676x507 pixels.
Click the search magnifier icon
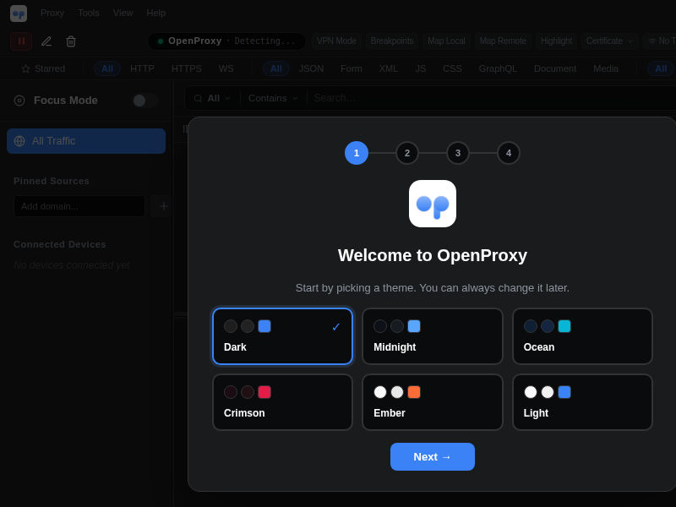coord(198,99)
